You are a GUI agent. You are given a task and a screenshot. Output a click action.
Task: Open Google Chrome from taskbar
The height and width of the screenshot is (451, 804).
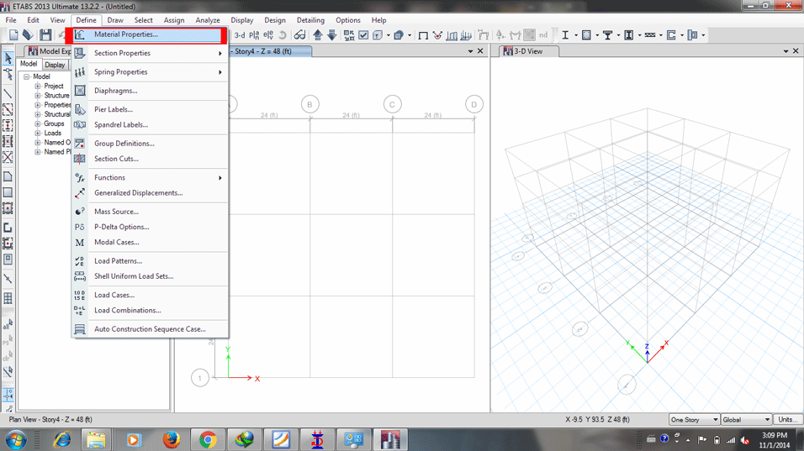click(208, 440)
